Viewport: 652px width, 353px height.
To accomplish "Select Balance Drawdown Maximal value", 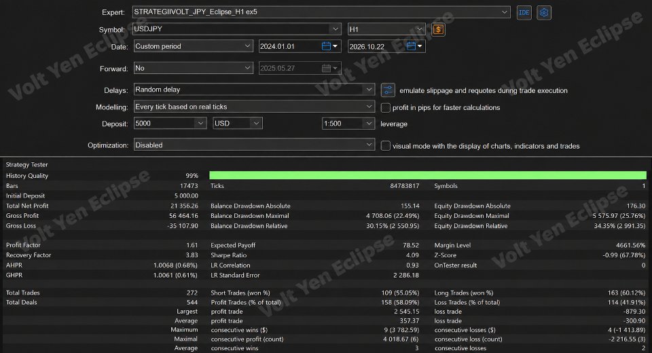I will click(x=393, y=216).
